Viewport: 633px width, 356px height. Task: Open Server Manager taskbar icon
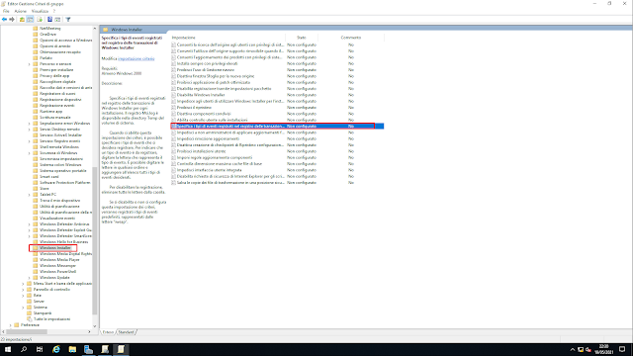(x=88, y=349)
